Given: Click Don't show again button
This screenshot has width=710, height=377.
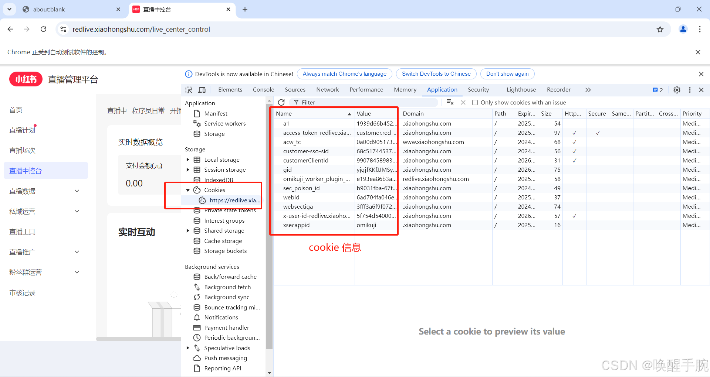Looking at the screenshot, I should pos(507,74).
